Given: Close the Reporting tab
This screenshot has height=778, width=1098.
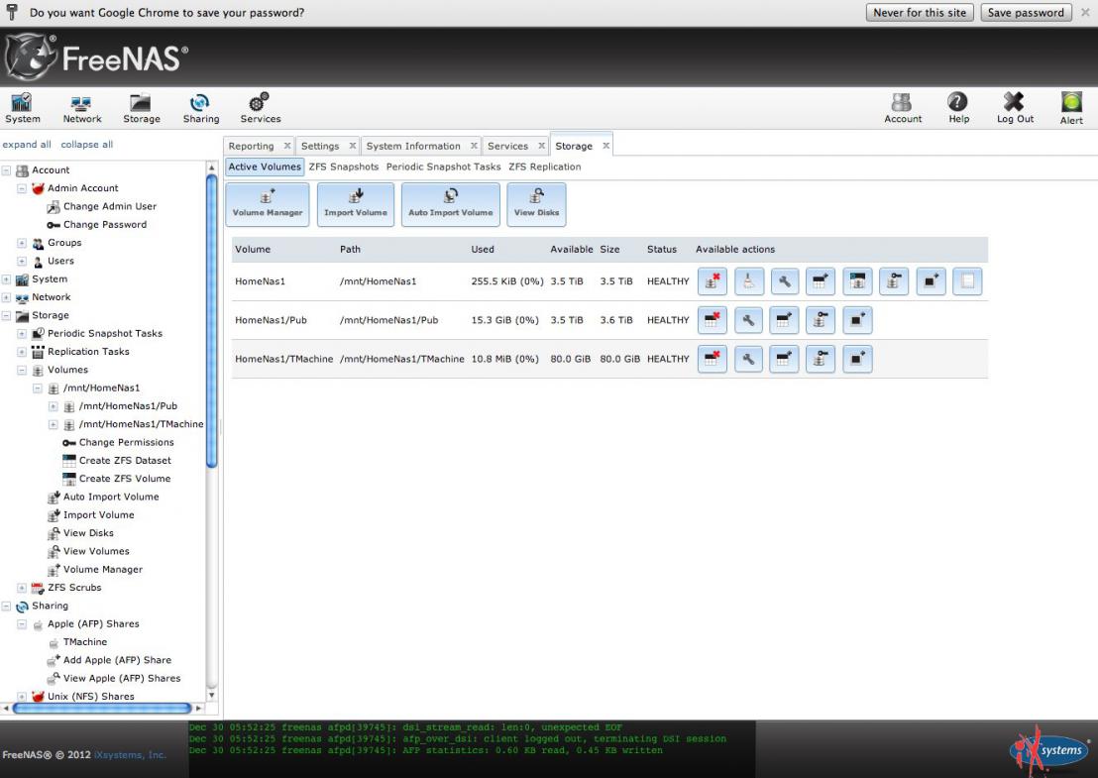Looking at the screenshot, I should point(287,146).
